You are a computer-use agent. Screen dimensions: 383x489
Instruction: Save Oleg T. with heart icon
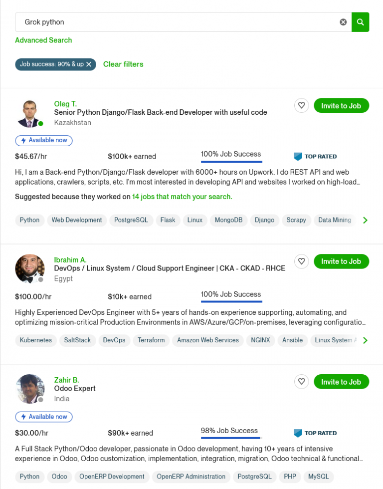coord(301,106)
